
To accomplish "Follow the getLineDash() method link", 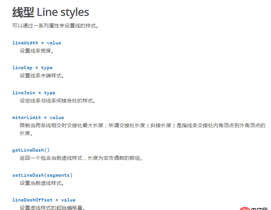I will point(31,150).
